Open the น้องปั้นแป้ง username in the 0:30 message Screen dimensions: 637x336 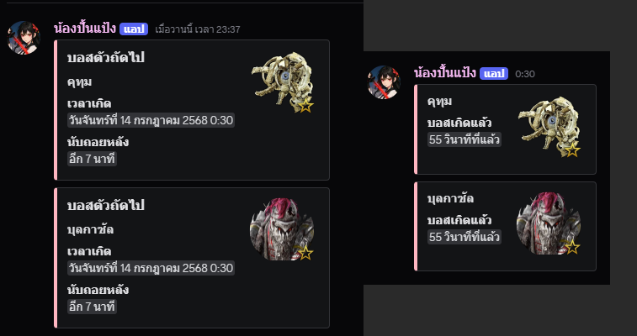point(445,73)
